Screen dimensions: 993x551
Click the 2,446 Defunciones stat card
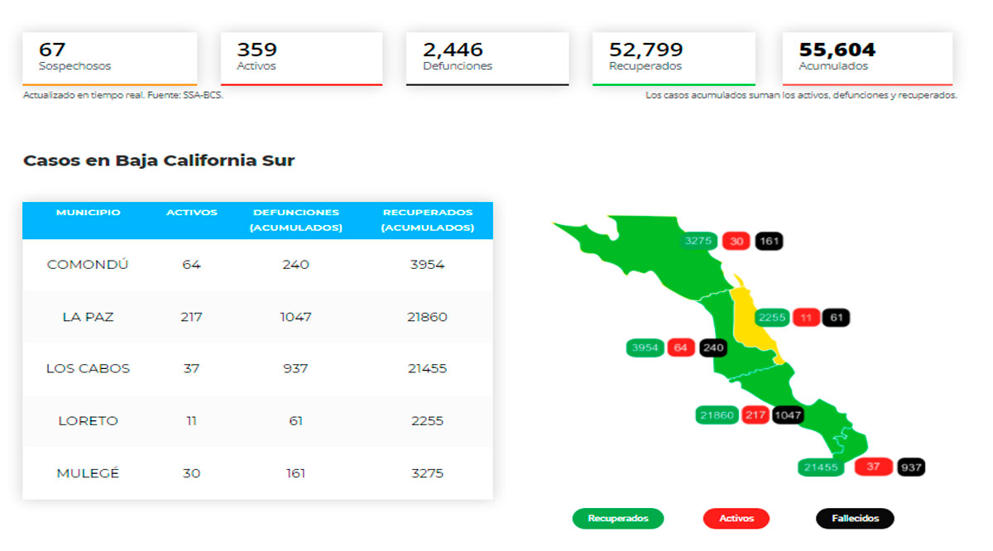tap(487, 59)
